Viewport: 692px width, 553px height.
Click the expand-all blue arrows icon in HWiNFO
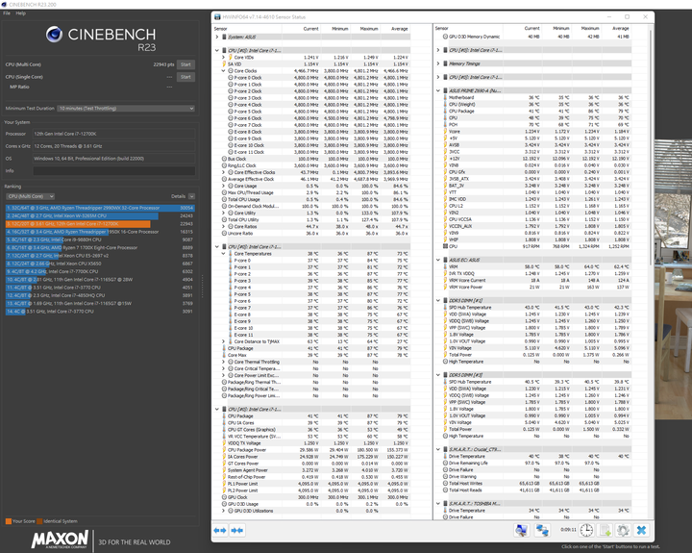coord(220,531)
